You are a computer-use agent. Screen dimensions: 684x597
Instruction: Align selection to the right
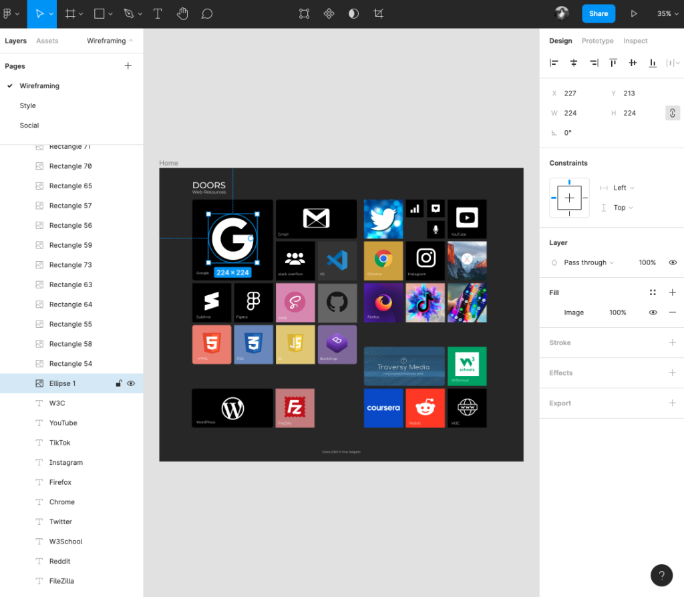coord(594,63)
